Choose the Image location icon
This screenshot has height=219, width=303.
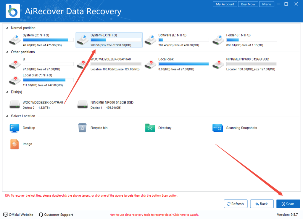pos(15,144)
